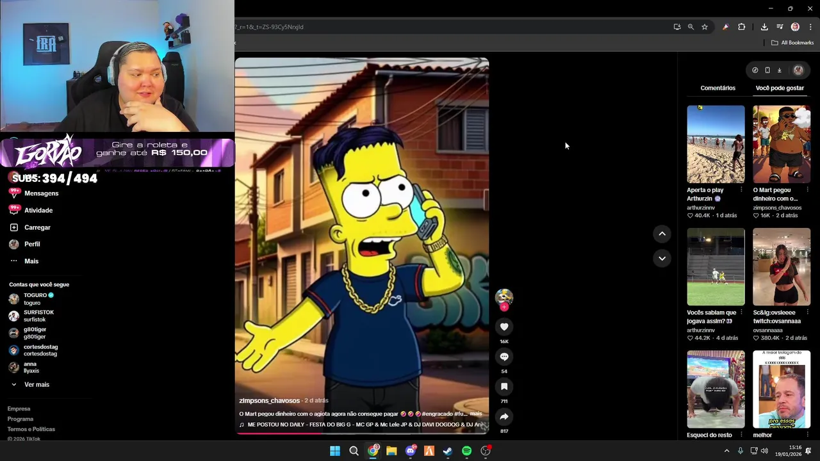Open the Chrome downloads icon

764,27
